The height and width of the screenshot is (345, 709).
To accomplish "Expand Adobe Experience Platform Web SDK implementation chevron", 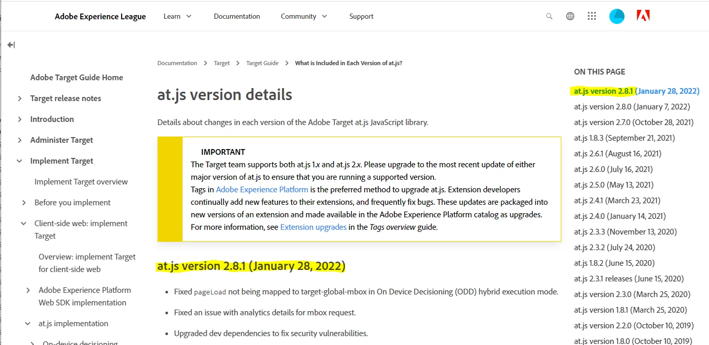I will coord(28,290).
